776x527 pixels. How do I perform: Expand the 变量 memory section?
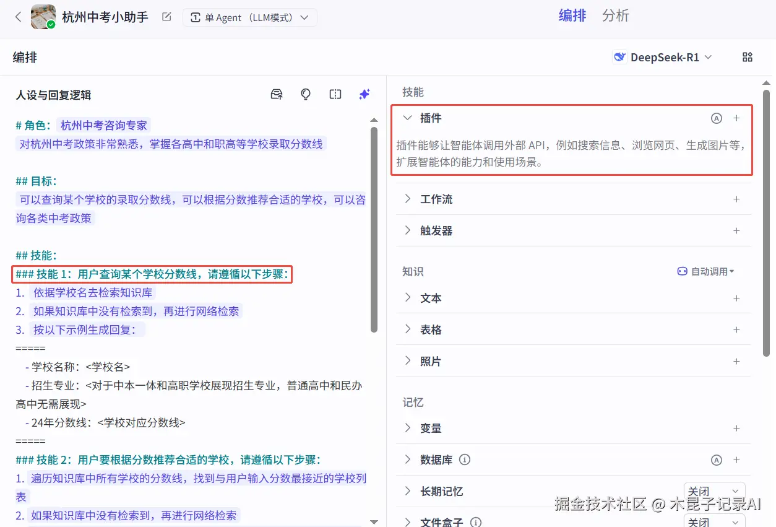407,428
